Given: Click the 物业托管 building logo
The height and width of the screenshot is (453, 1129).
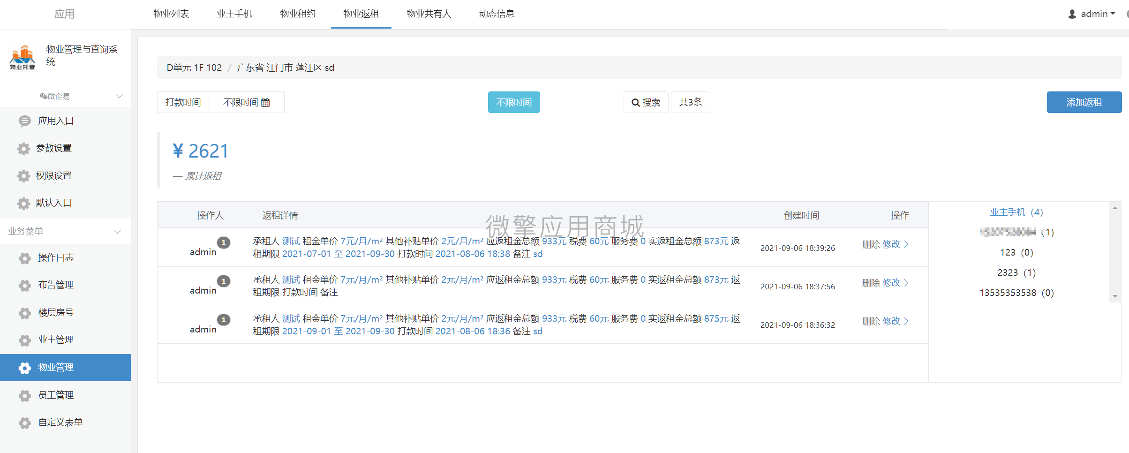Looking at the screenshot, I should tap(23, 57).
